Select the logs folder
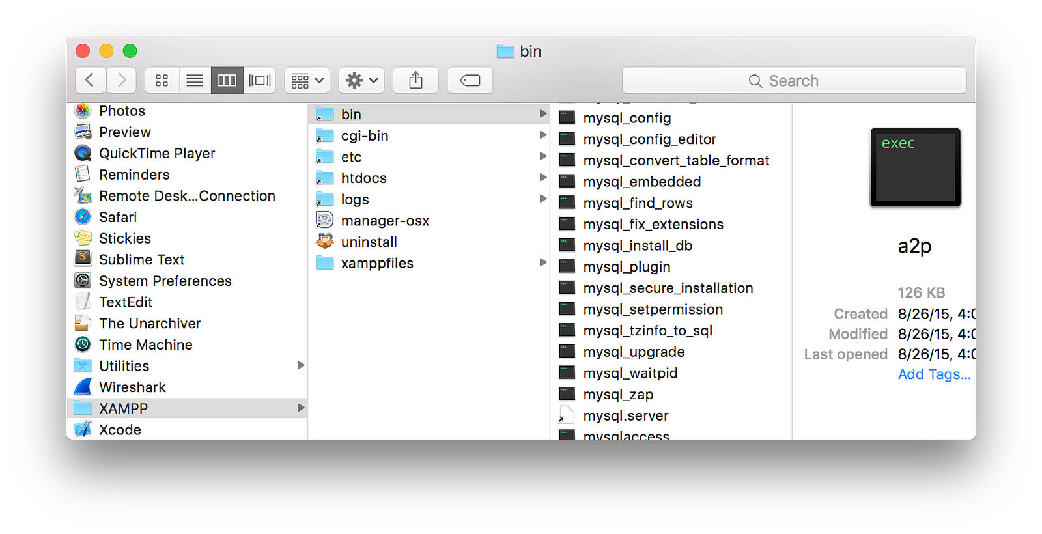The width and height of the screenshot is (1042, 534). point(430,199)
